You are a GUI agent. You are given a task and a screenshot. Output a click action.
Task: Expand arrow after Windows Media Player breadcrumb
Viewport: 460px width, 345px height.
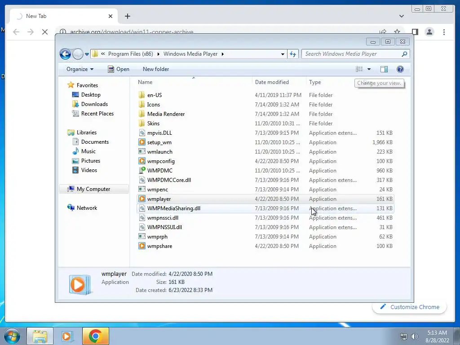223,54
